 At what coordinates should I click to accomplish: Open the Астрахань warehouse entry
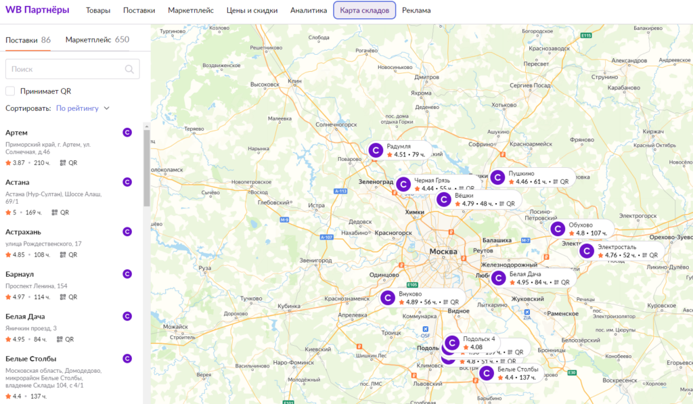[23, 231]
